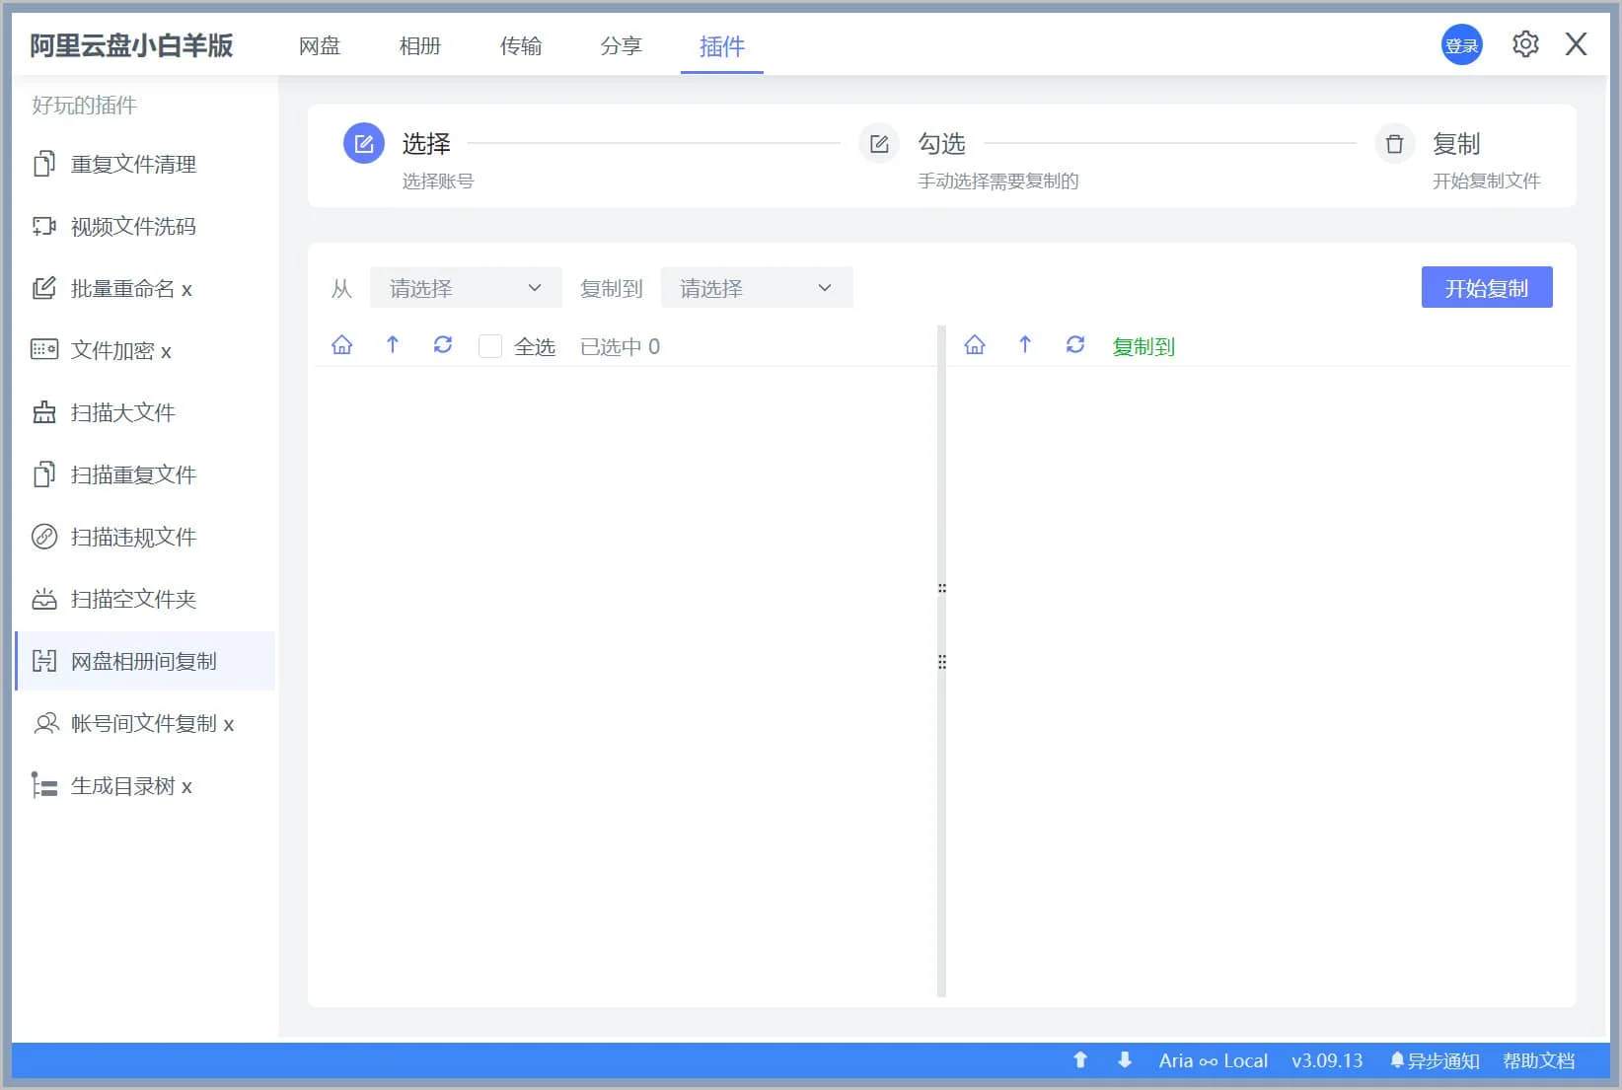Open 帮助文档 link in status bar

pyautogui.click(x=1538, y=1061)
